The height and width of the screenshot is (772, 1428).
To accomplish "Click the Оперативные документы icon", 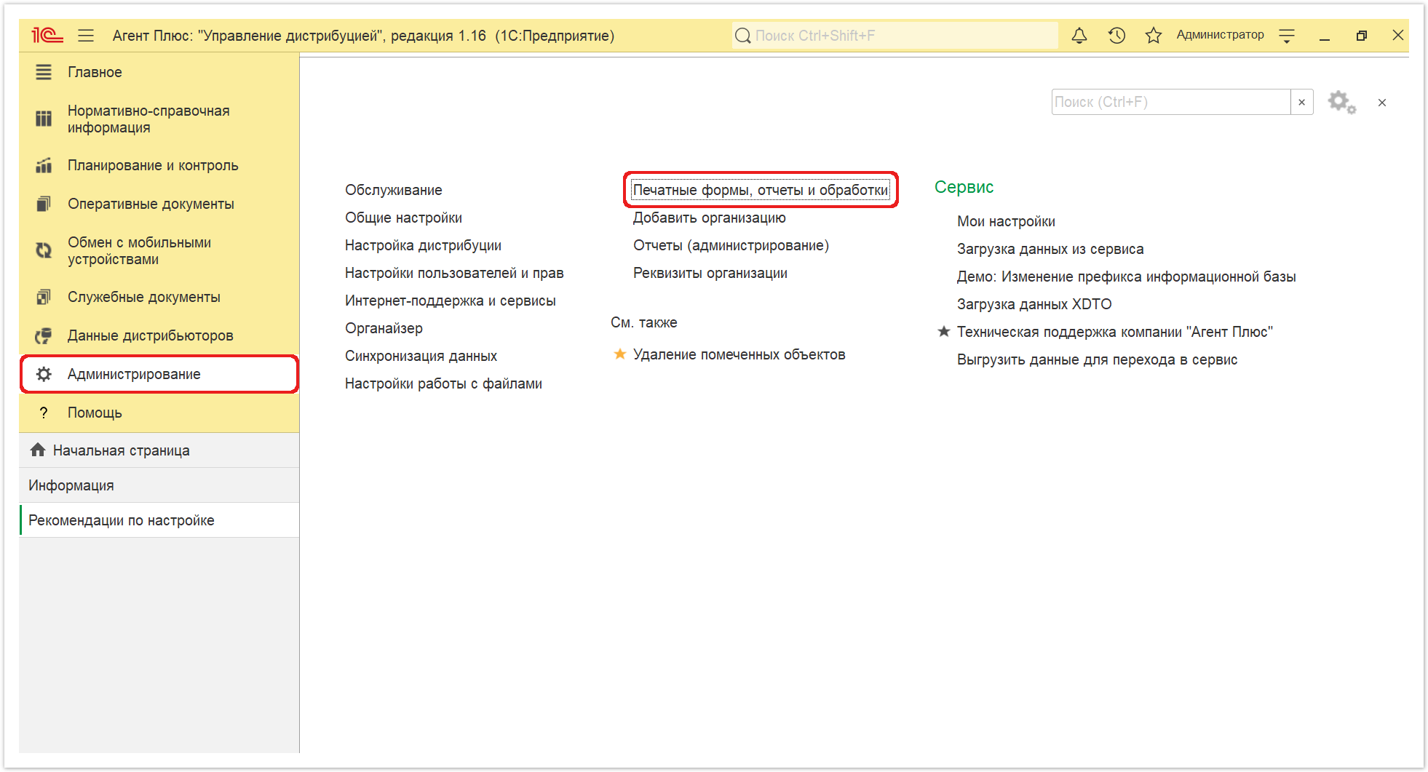I will (44, 204).
